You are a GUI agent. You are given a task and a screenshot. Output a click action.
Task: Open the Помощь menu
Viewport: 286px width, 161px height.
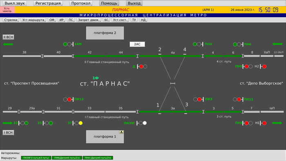[109, 3]
